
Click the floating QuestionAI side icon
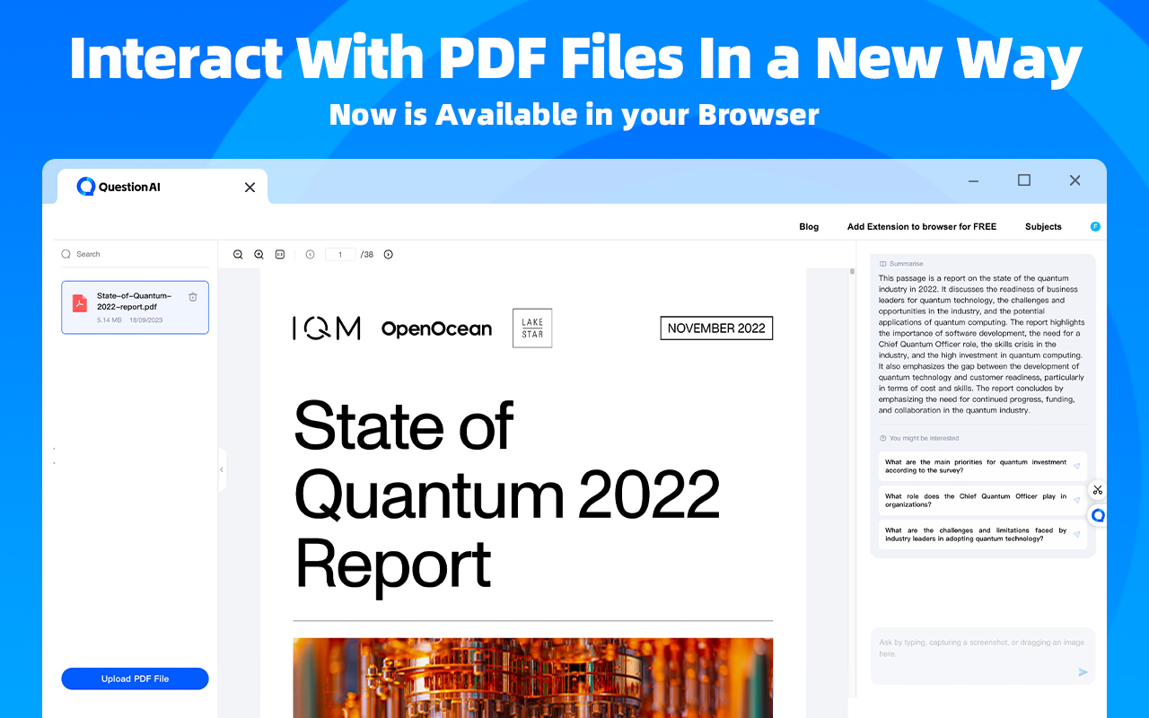tap(1097, 515)
